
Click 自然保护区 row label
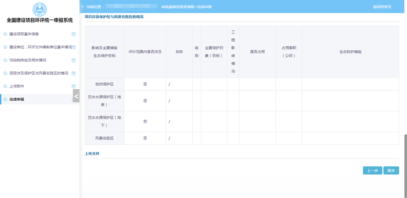pyautogui.click(x=104, y=84)
